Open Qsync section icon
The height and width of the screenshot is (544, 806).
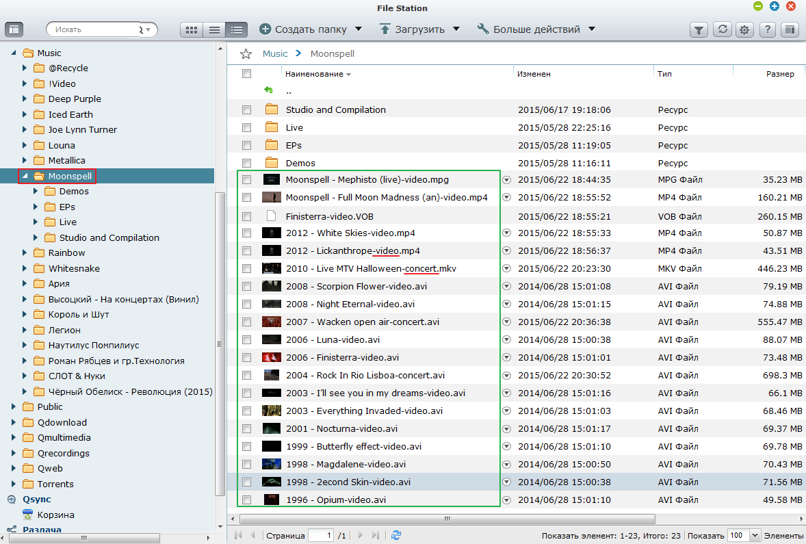coord(12,500)
